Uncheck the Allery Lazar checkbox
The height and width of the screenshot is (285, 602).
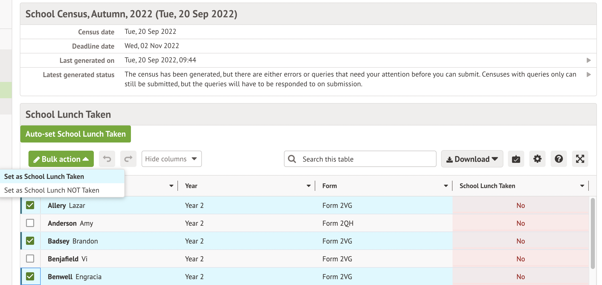point(30,205)
